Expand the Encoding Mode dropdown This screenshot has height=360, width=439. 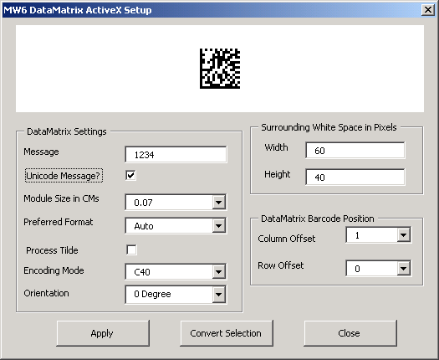point(219,271)
